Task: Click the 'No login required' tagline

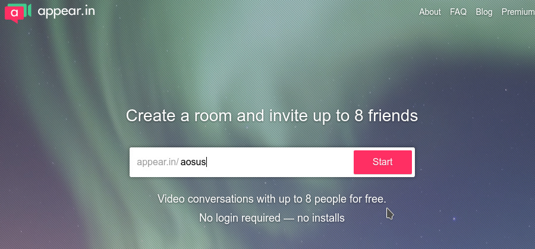Action: (240, 218)
